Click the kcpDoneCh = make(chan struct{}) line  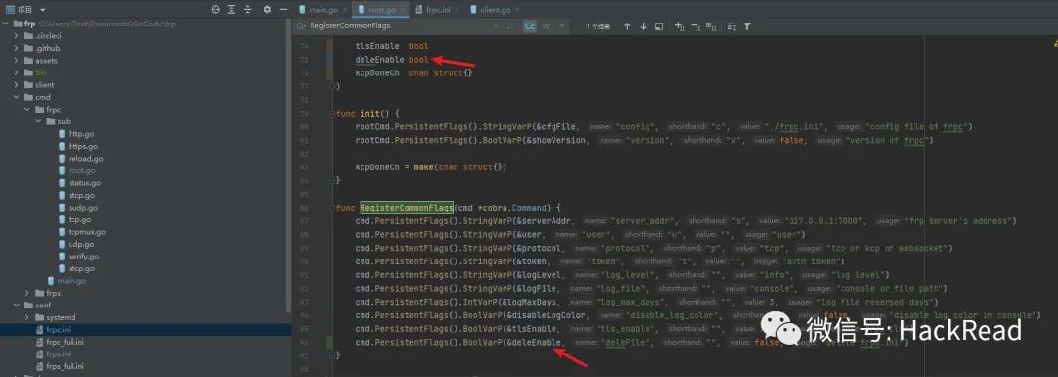(430, 167)
